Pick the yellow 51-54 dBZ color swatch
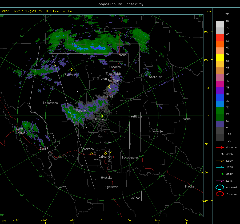240x224 pixels. [220, 58]
